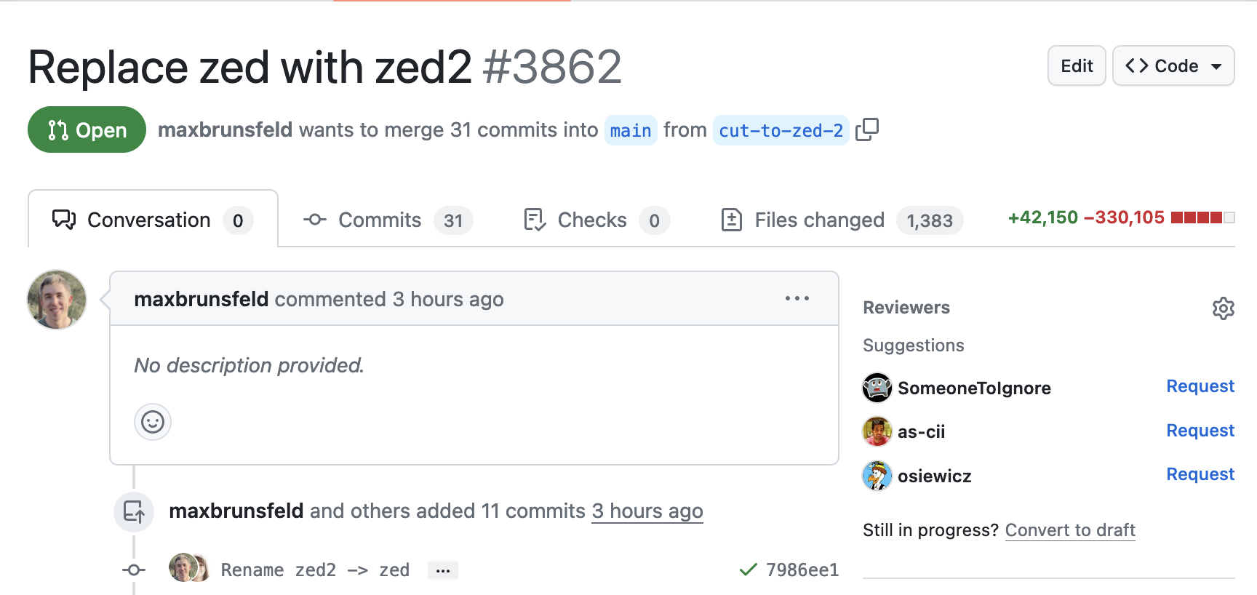Click Convert to draft link

pos(1069,530)
